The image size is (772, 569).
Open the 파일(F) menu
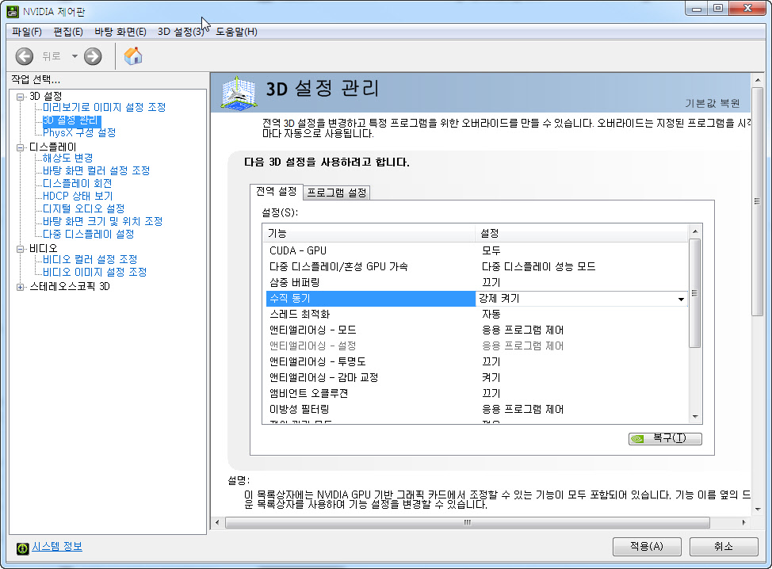(27, 32)
